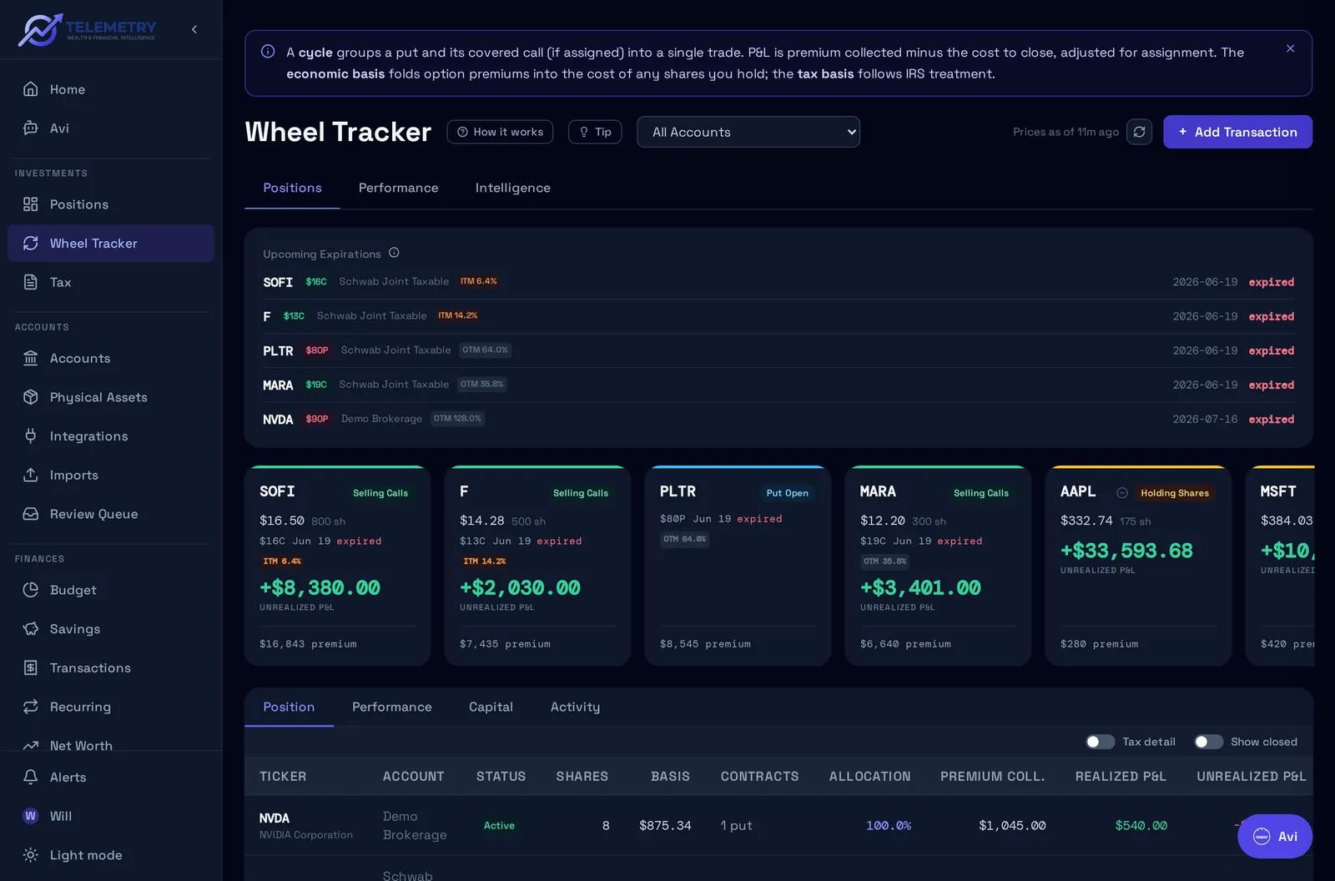The height and width of the screenshot is (881, 1335).
Task: Open Savings piggy bank item
Action: [x=110, y=629]
